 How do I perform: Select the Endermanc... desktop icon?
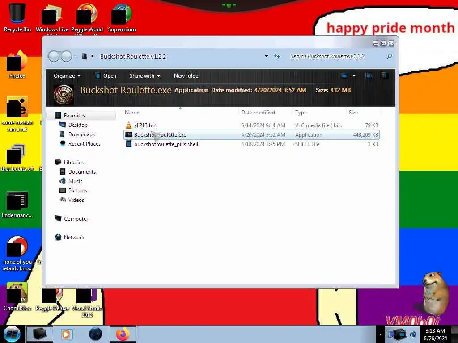(x=17, y=204)
